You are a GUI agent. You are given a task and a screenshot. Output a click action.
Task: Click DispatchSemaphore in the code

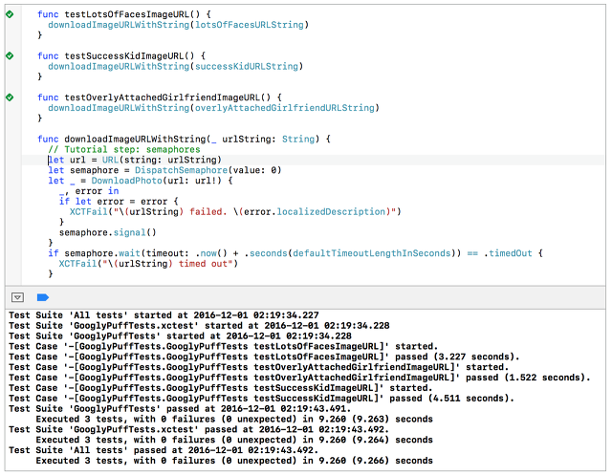tap(181, 170)
